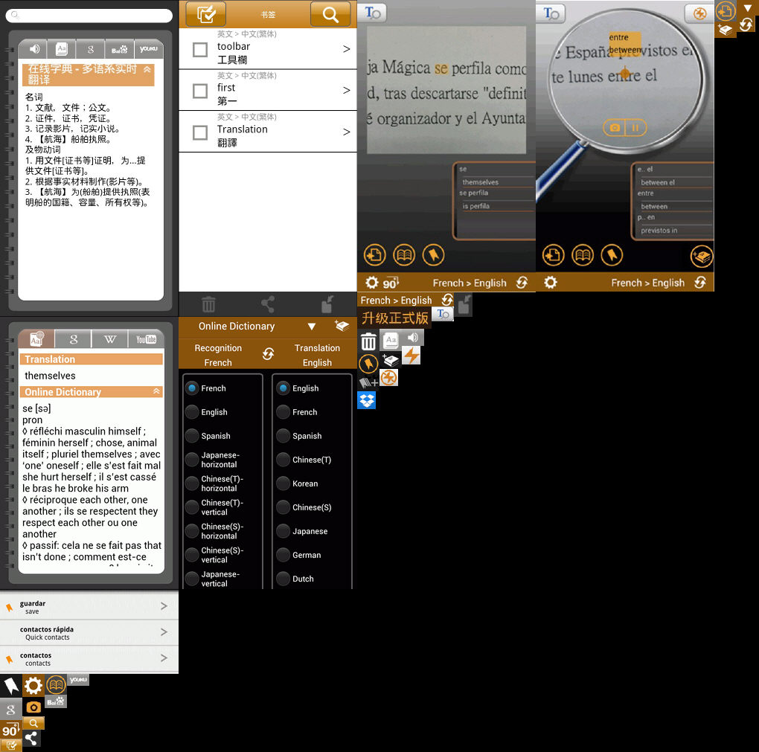Select Korean as the translation language
The height and width of the screenshot is (752, 759).
284,483
